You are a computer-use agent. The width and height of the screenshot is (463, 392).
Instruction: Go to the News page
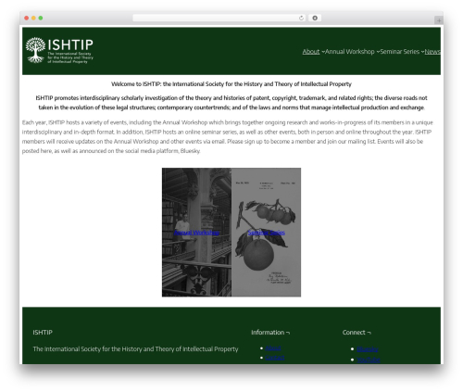click(432, 52)
